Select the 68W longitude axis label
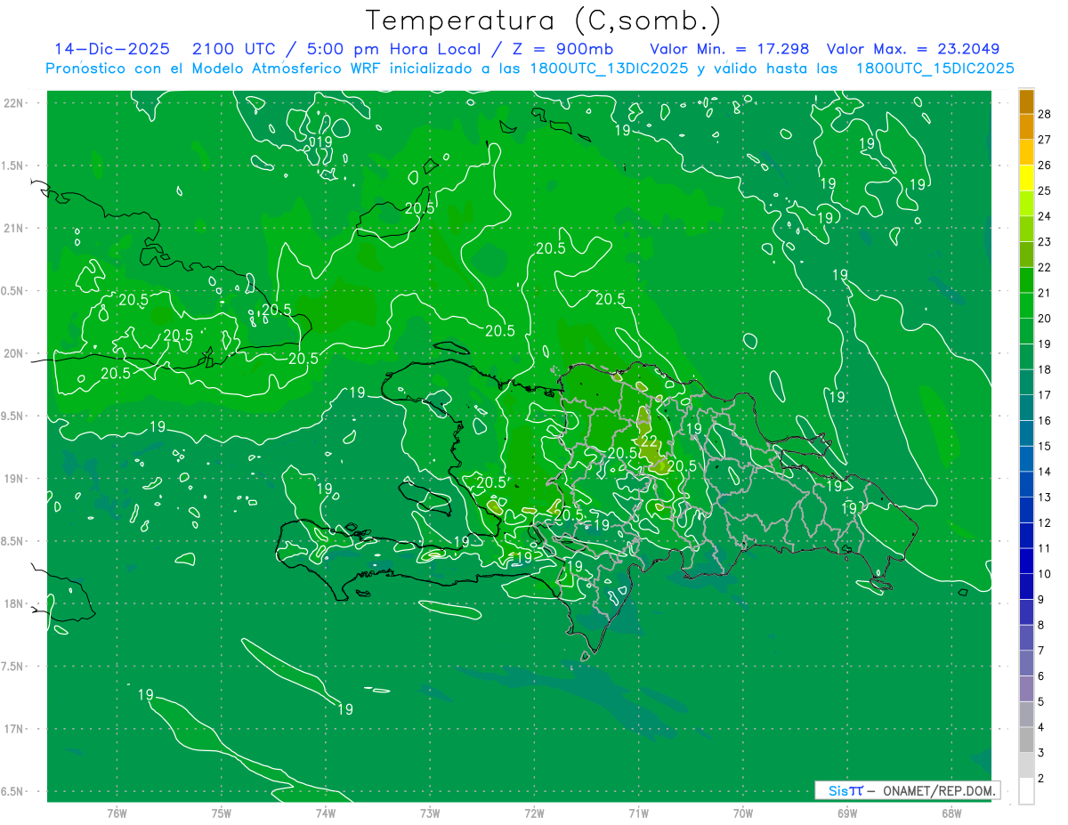This screenshot has height=825, width=1068. pyautogui.click(x=951, y=813)
